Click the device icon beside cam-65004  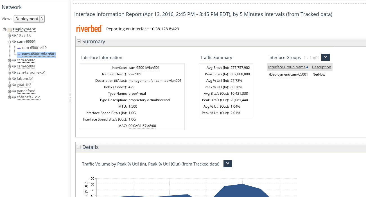click(x=14, y=66)
